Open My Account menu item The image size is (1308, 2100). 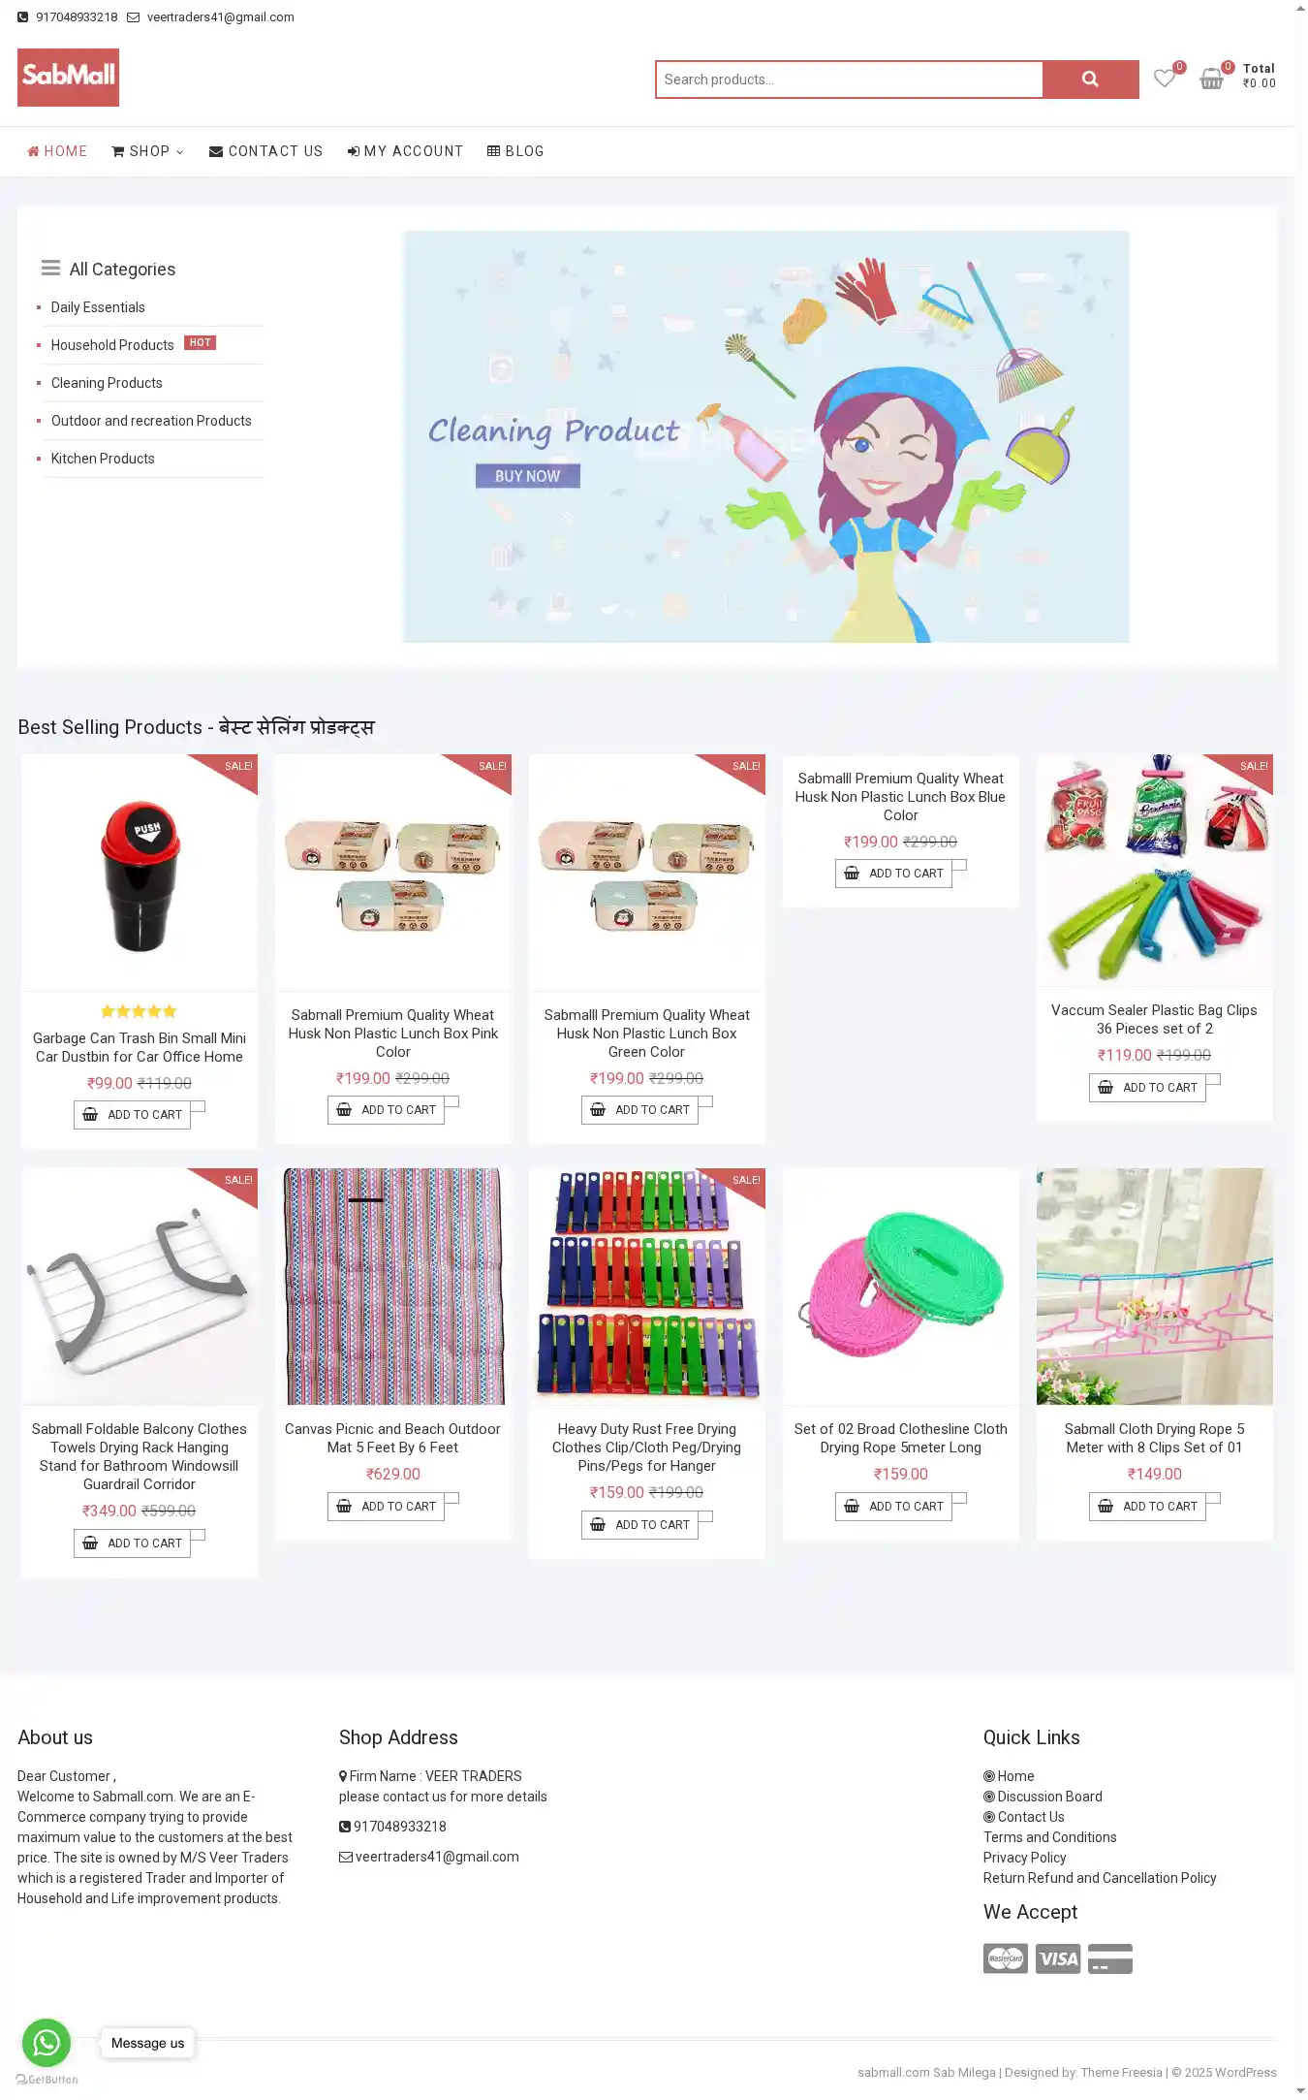(405, 151)
